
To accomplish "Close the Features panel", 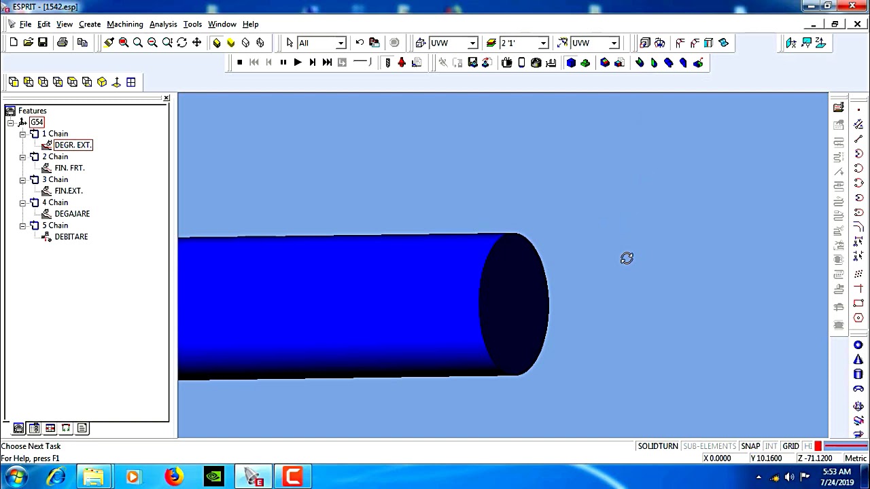I will (166, 98).
